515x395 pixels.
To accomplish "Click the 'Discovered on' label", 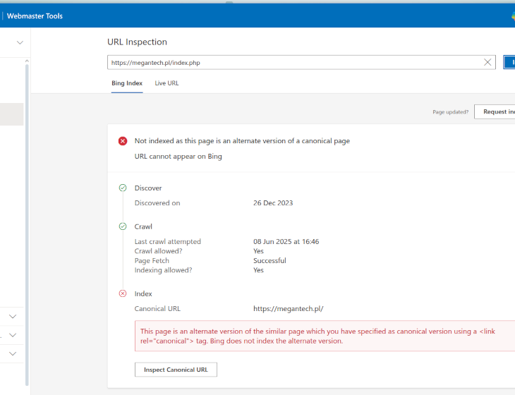I will click(157, 203).
